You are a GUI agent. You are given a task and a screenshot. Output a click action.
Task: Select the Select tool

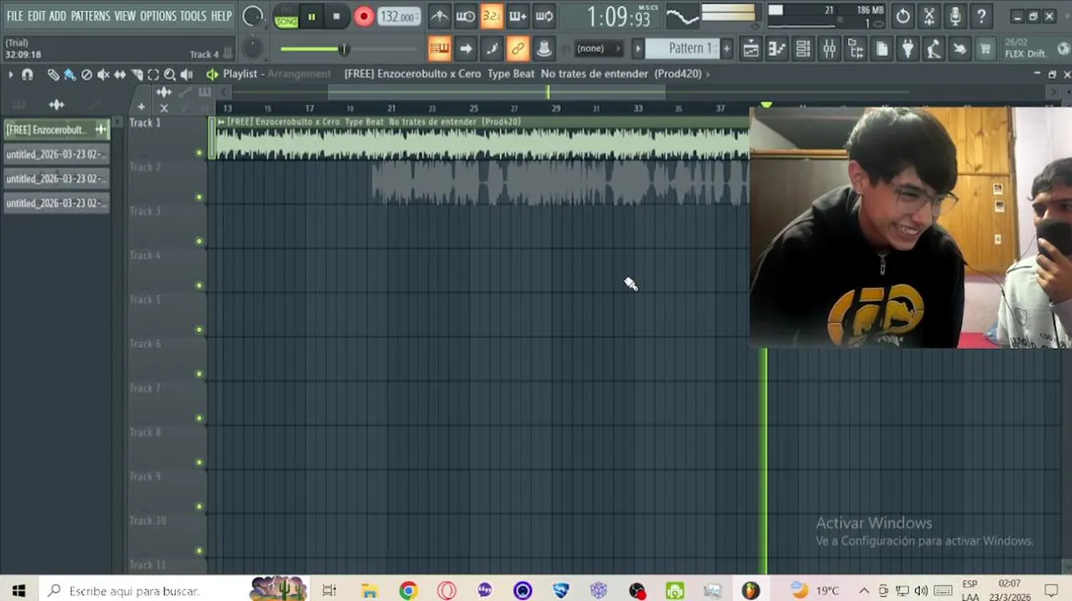pos(154,74)
